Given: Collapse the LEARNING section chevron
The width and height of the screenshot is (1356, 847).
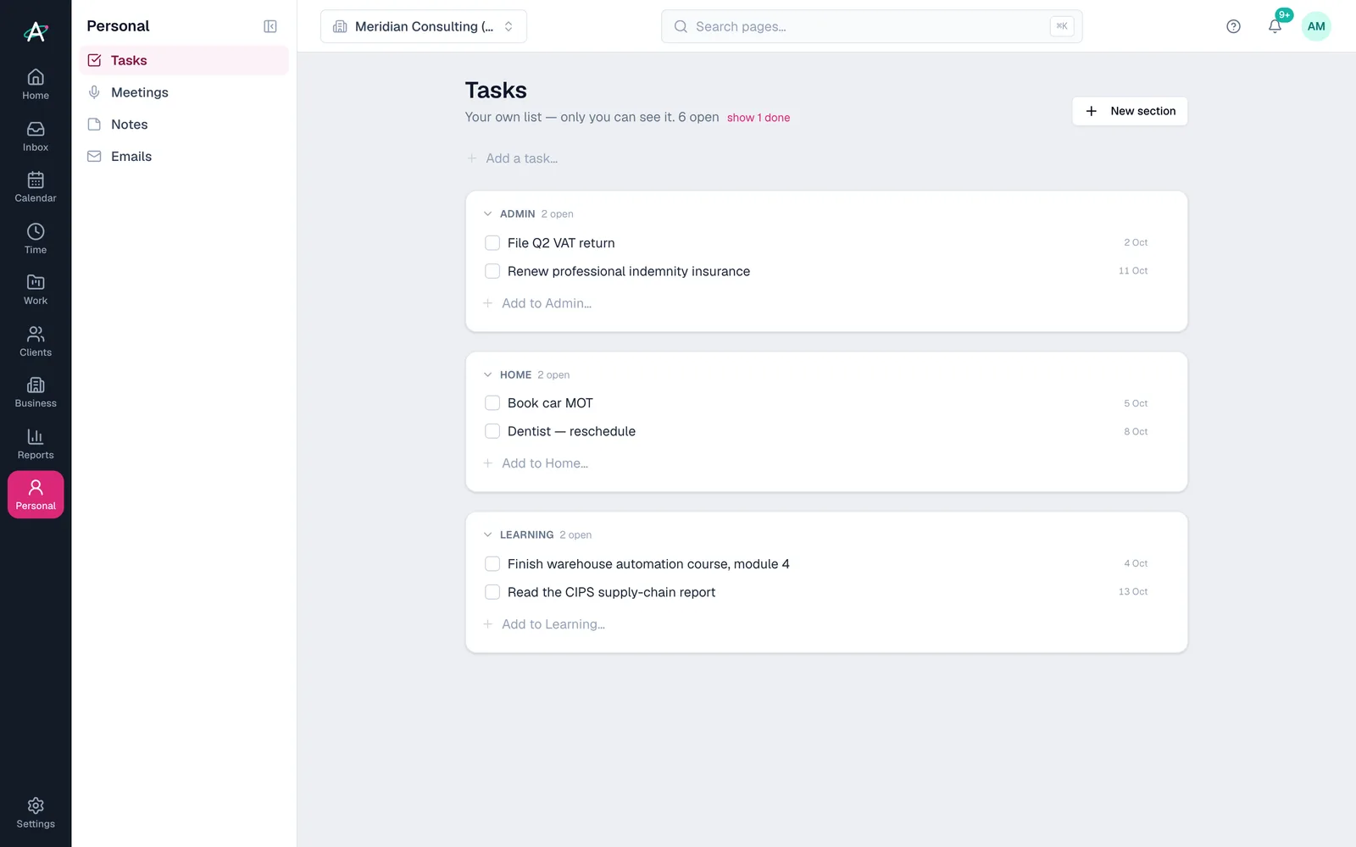Looking at the screenshot, I should click(x=487, y=535).
